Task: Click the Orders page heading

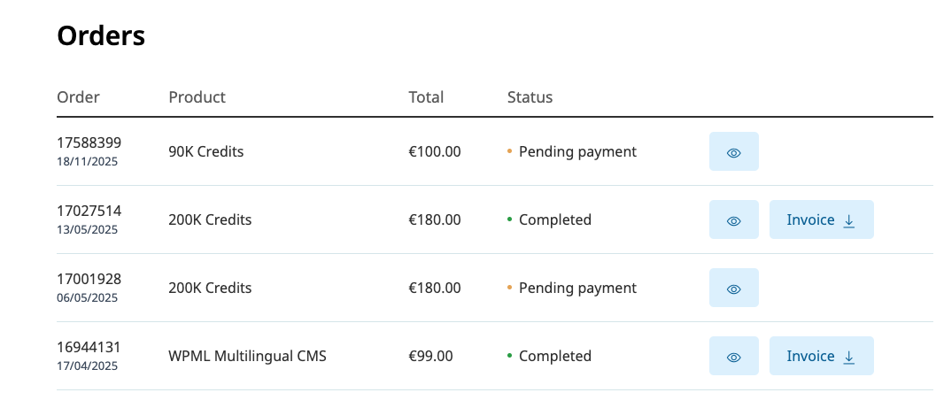Action: click(x=101, y=36)
